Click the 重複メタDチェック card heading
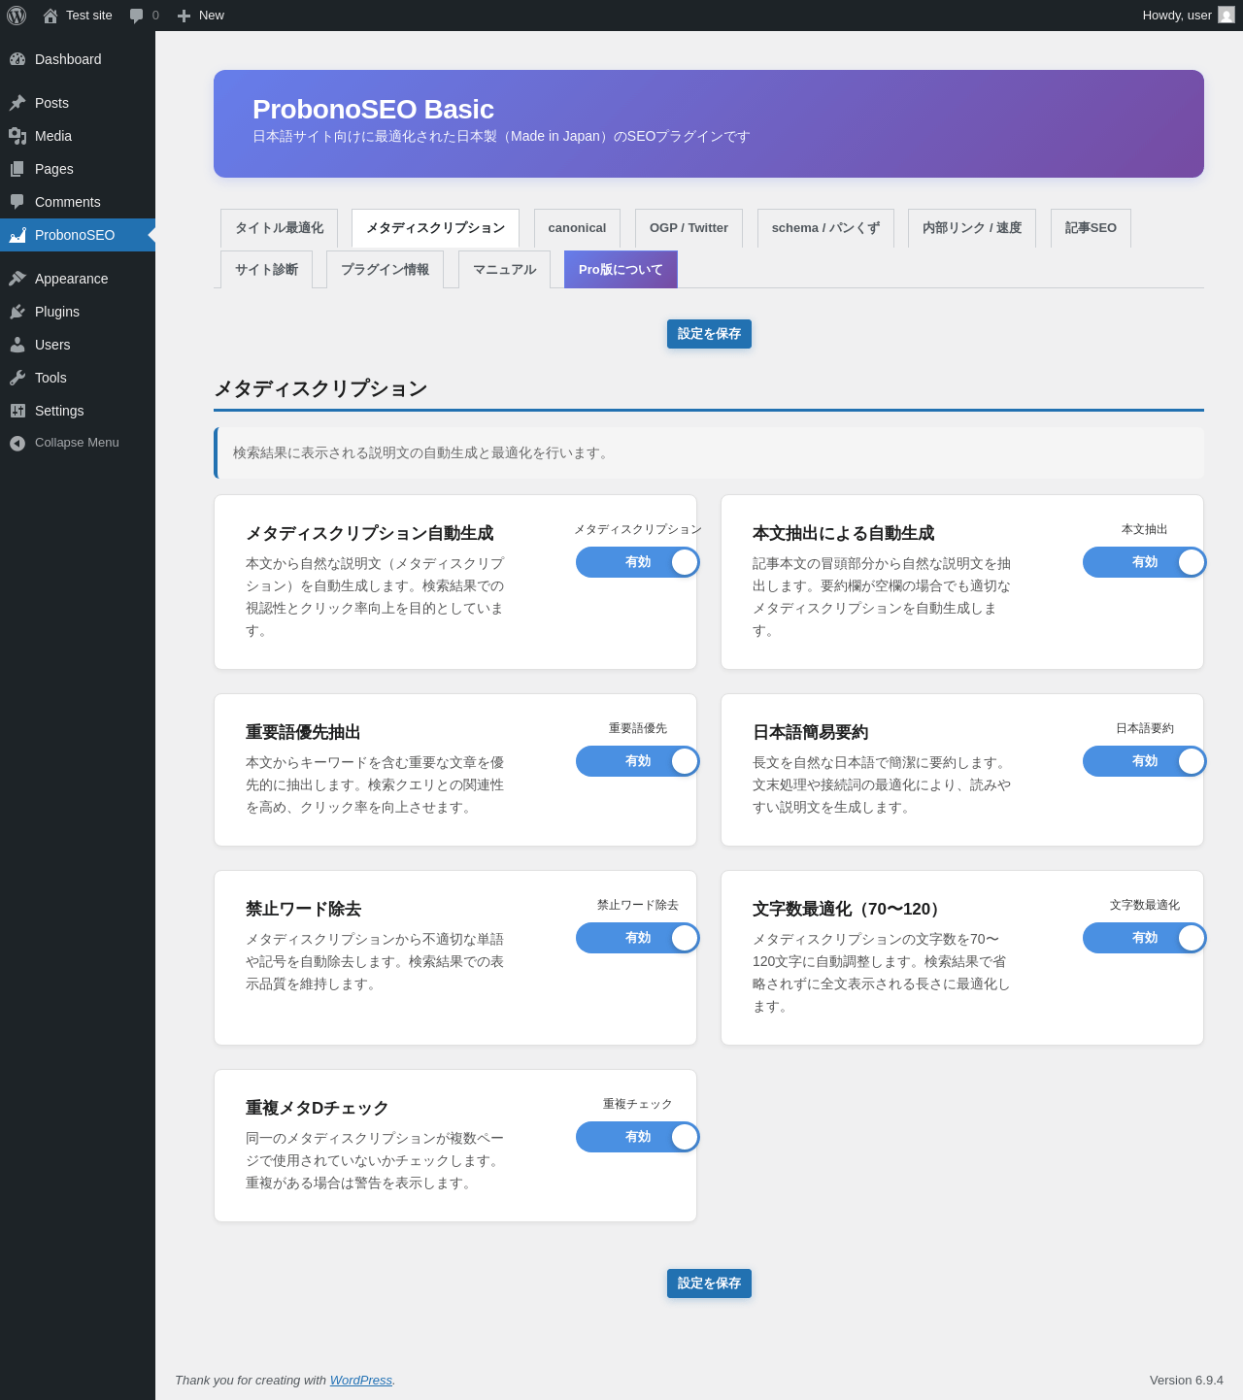Screen dimensions: 1243x1400 coord(317,1108)
